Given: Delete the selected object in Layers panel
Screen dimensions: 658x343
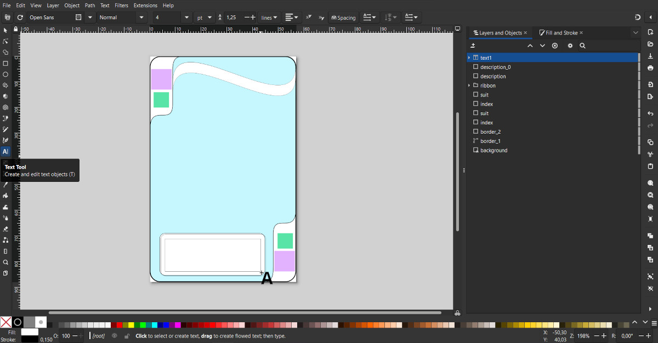Looking at the screenshot, I should click(x=555, y=46).
